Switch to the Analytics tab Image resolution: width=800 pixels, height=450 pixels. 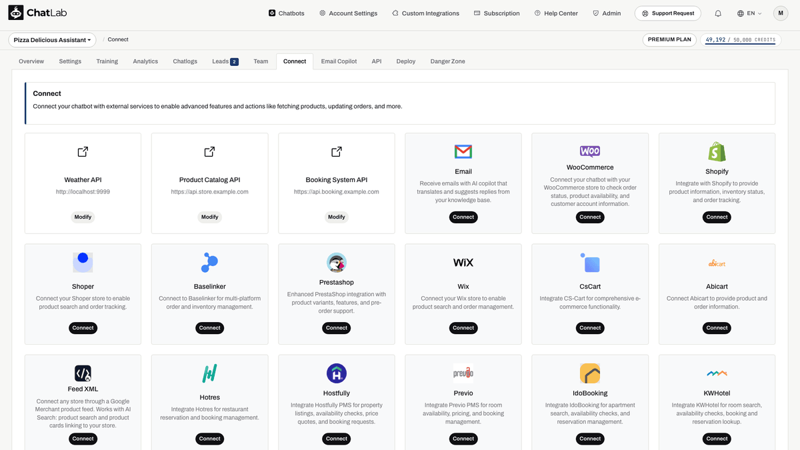point(145,61)
